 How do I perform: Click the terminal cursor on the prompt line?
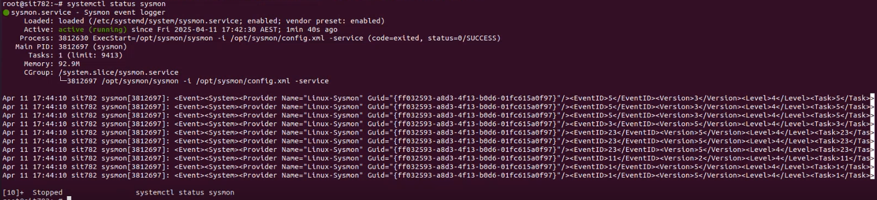pyautogui.click(x=69, y=198)
